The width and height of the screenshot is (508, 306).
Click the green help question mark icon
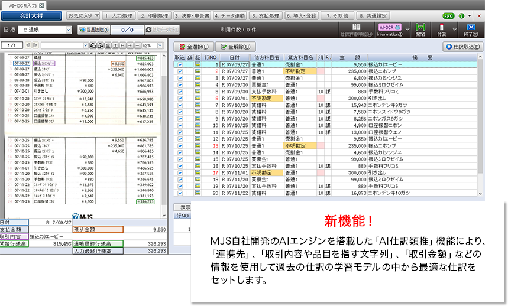pos(461,16)
